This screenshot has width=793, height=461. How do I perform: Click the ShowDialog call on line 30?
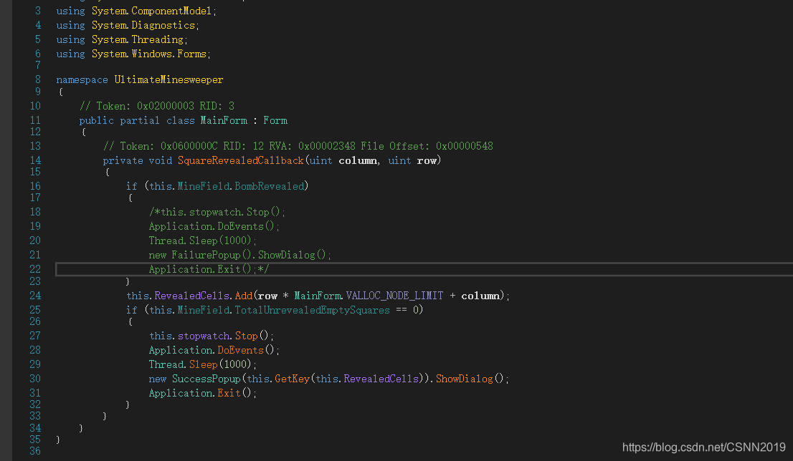pos(465,379)
